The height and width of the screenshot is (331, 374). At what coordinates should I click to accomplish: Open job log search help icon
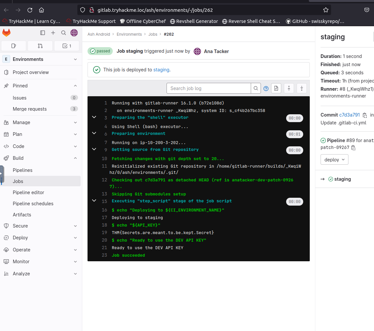coord(266,89)
